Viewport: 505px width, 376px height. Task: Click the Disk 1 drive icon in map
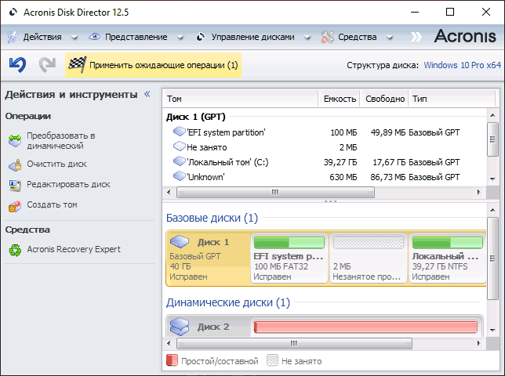pyautogui.click(x=180, y=241)
